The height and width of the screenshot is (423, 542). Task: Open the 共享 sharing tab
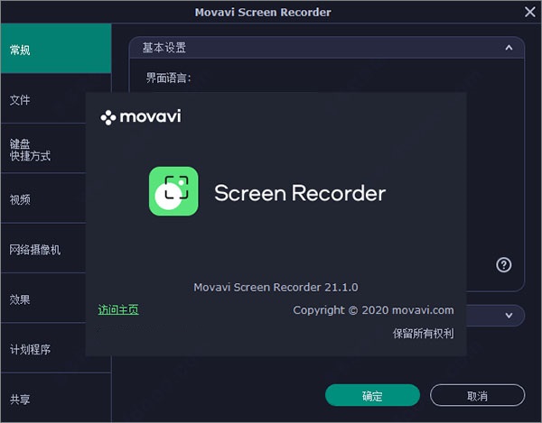coord(56,399)
